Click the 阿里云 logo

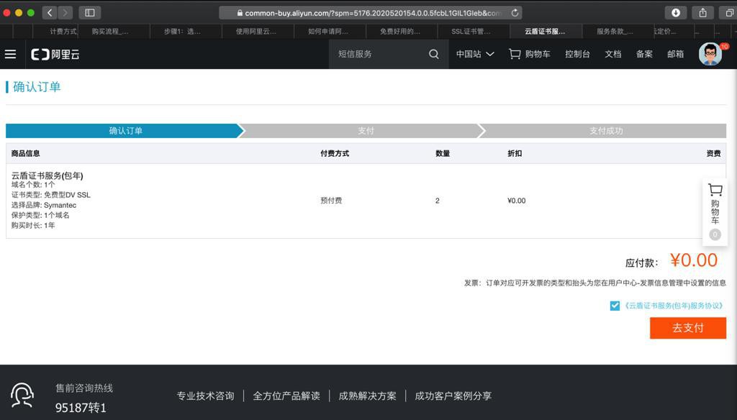point(55,55)
